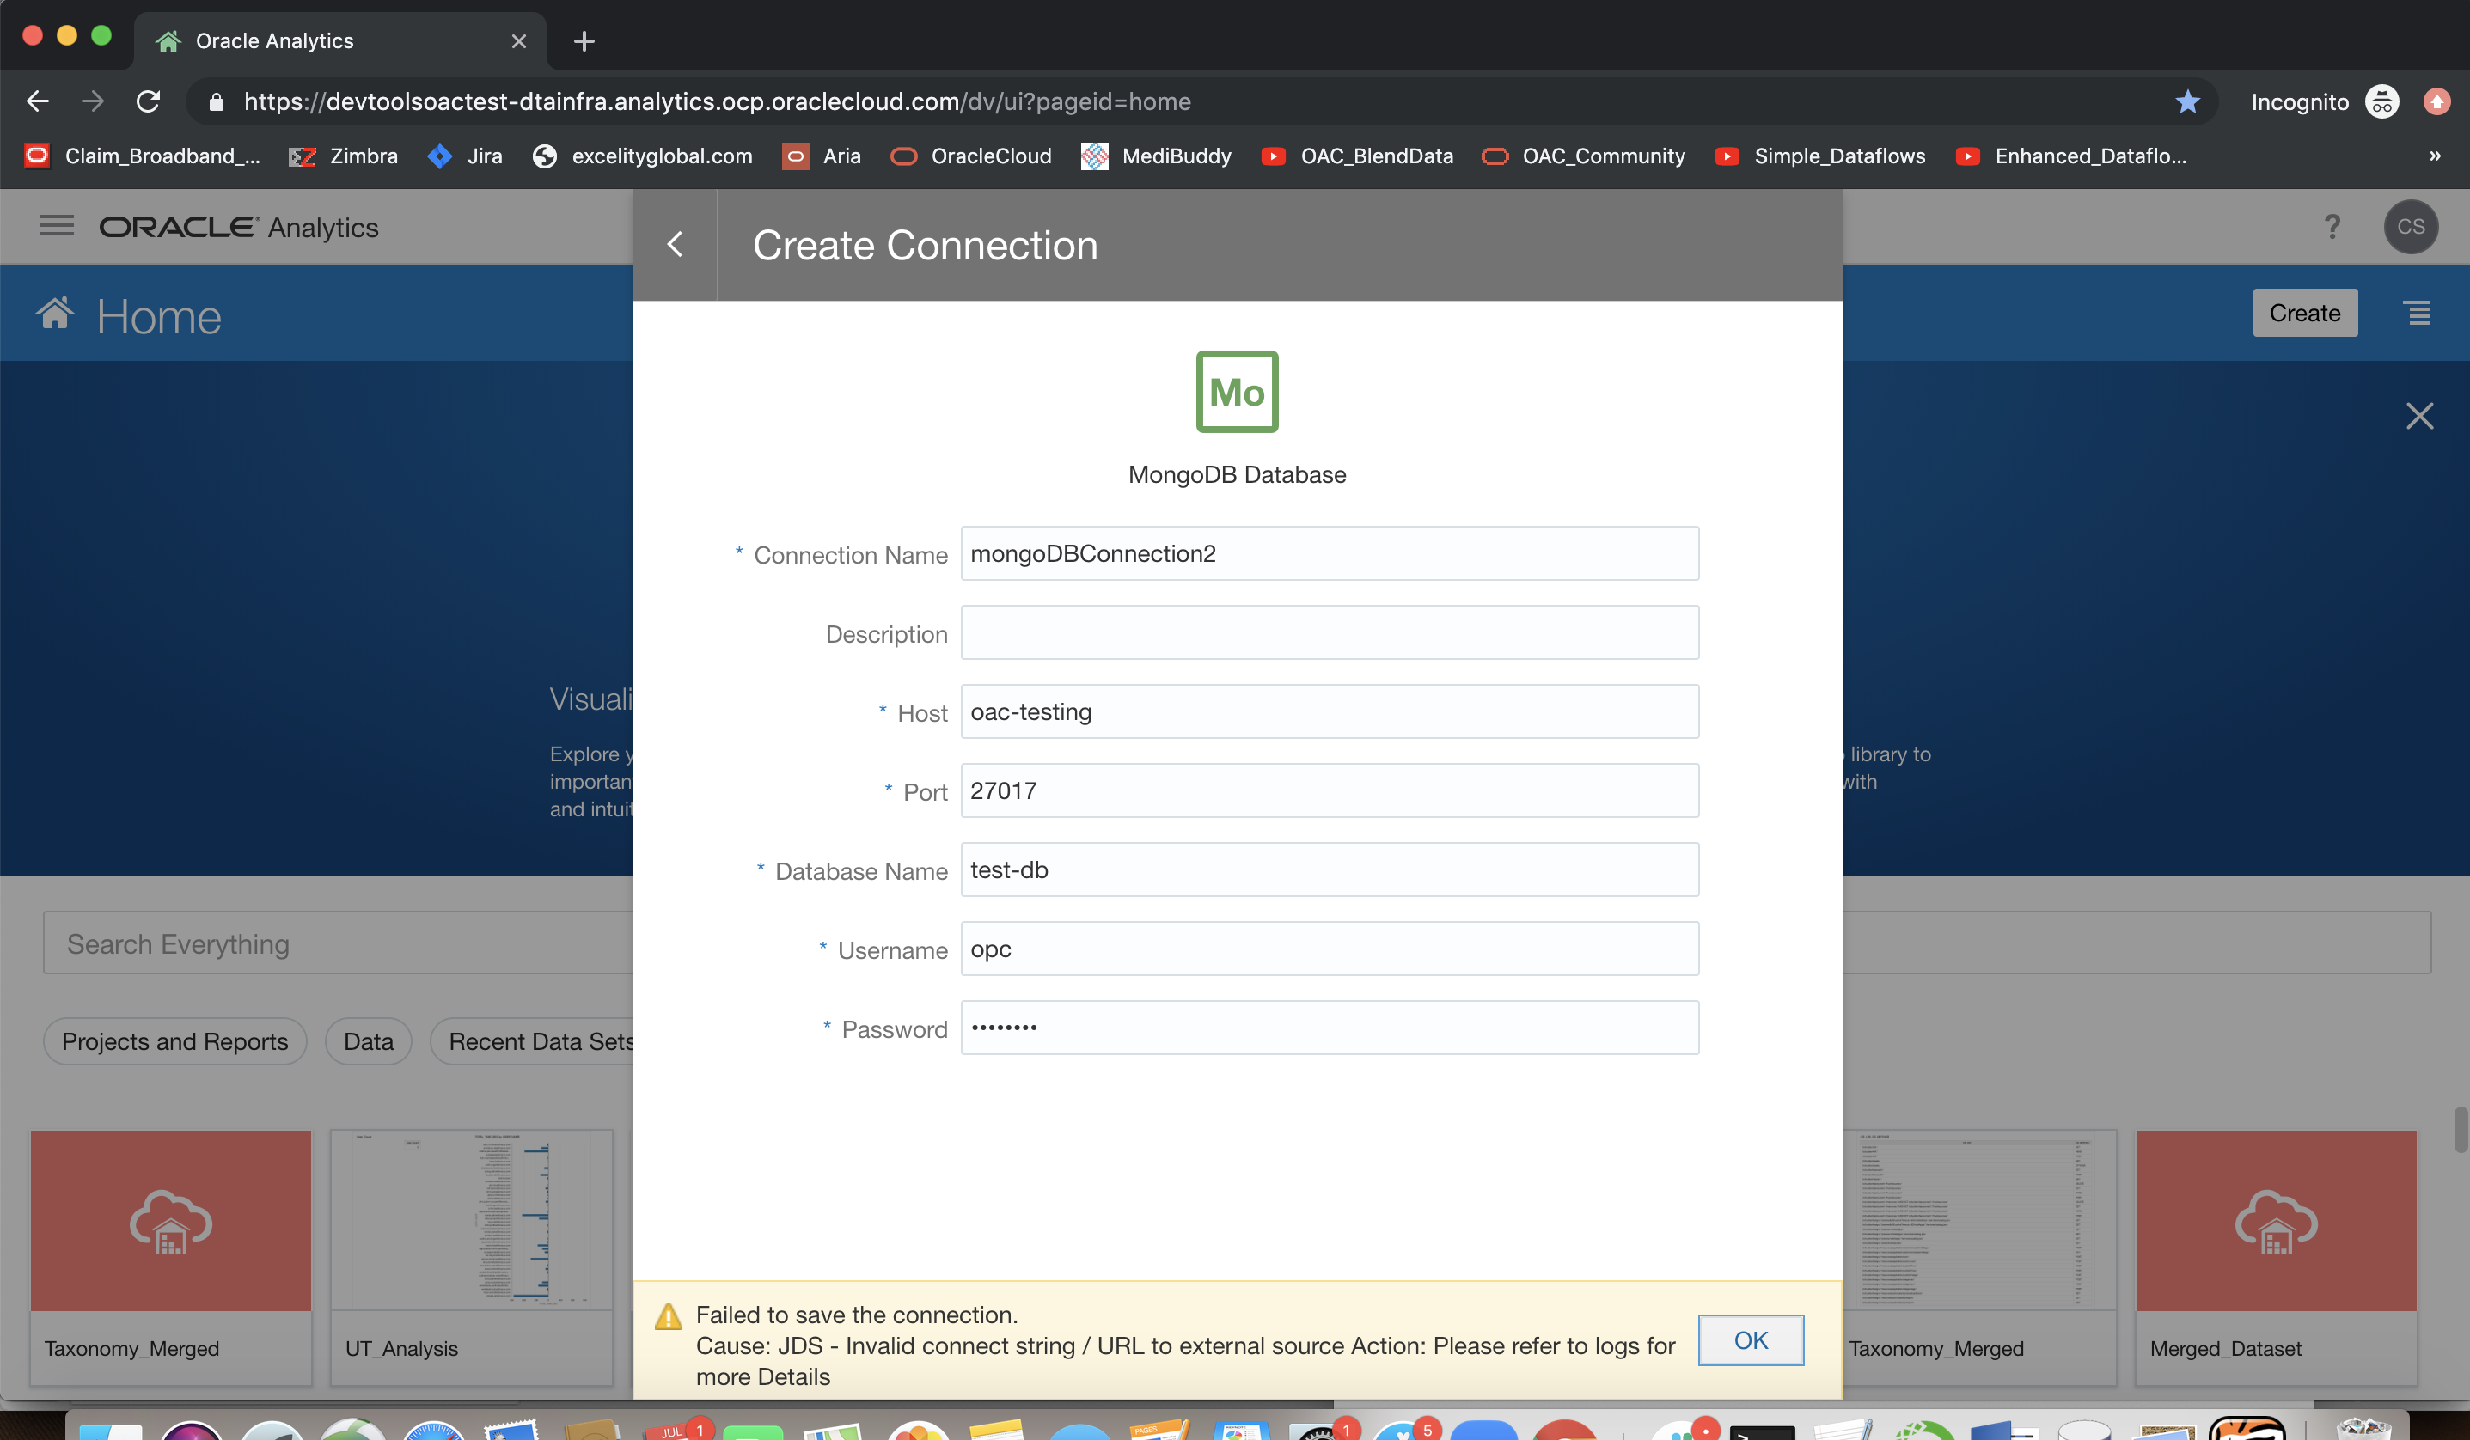Open the Enhanced_Dataflo... bookmark
This screenshot has height=1440, width=2470.
point(2070,156)
